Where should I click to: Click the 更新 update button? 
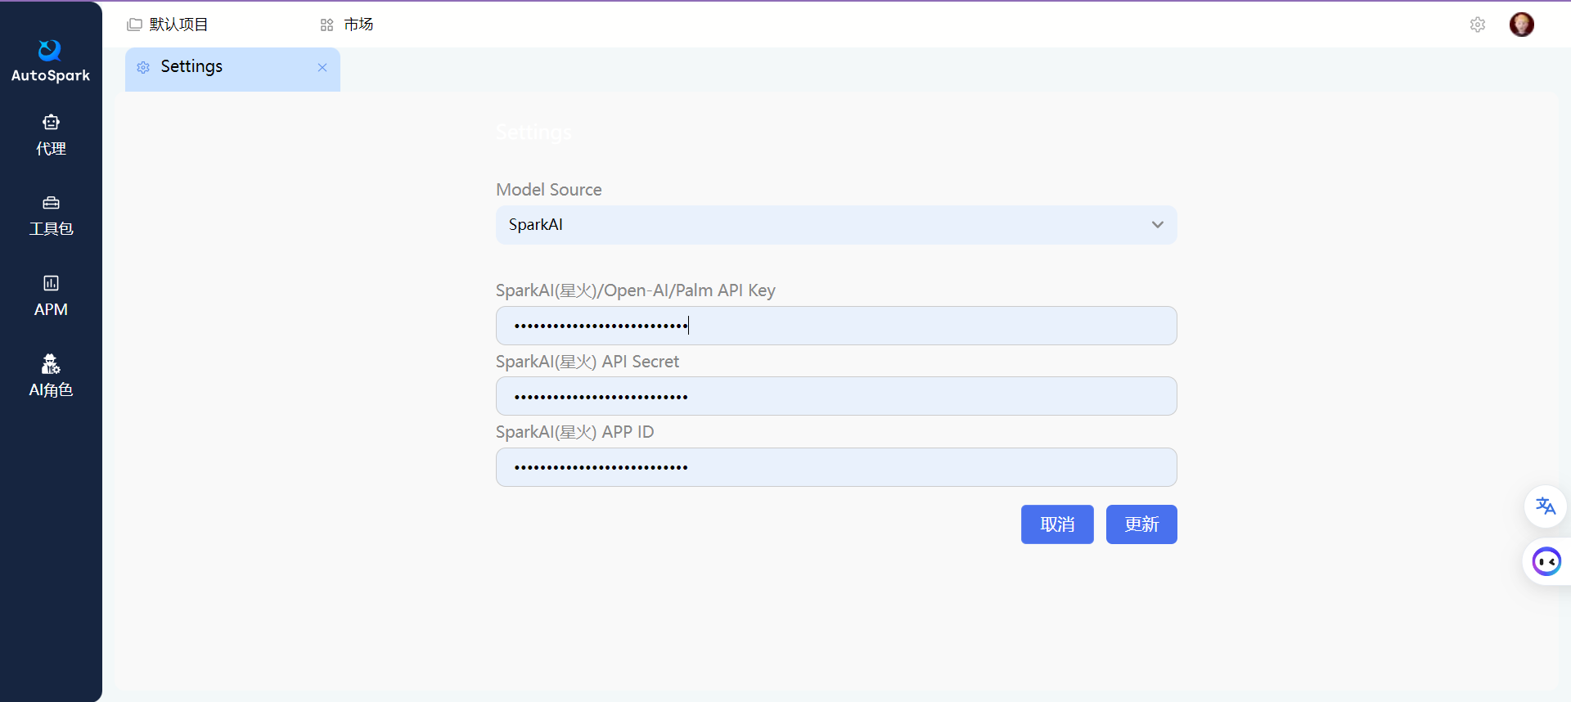click(1141, 524)
